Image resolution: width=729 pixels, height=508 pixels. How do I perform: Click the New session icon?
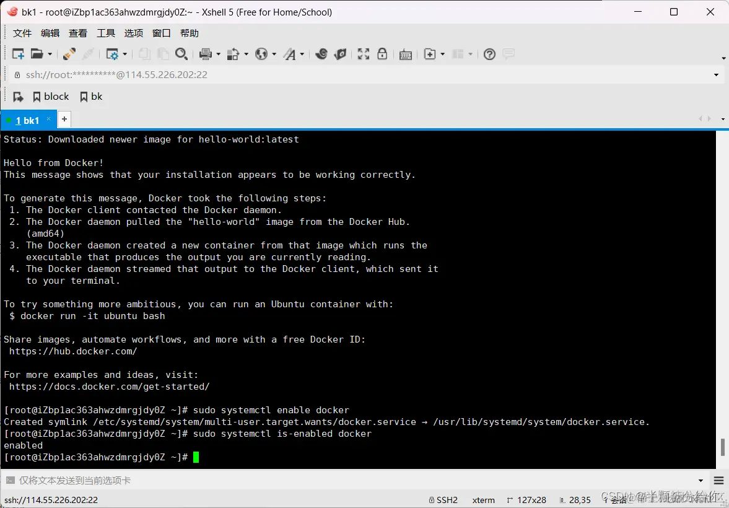pos(18,54)
